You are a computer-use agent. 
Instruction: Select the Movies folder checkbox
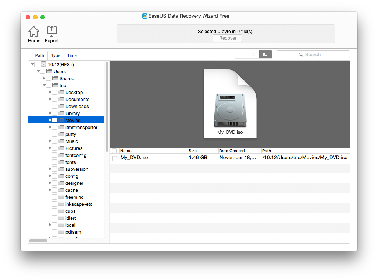[54, 120]
